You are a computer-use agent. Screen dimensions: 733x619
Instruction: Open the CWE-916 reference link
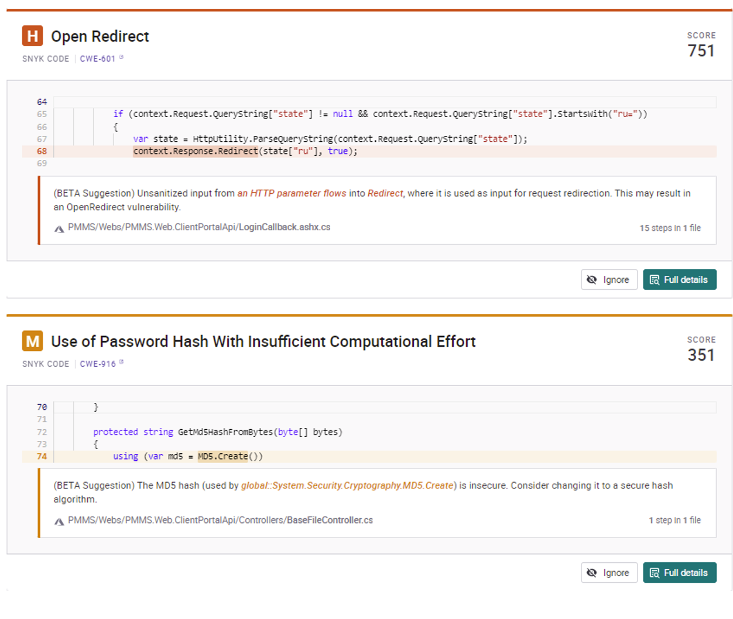pyautogui.click(x=97, y=364)
